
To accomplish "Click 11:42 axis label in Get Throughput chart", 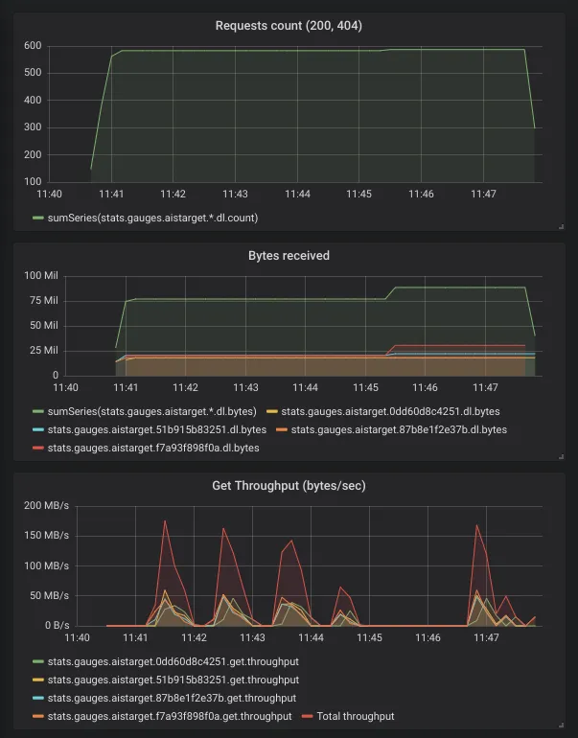I will click(194, 637).
